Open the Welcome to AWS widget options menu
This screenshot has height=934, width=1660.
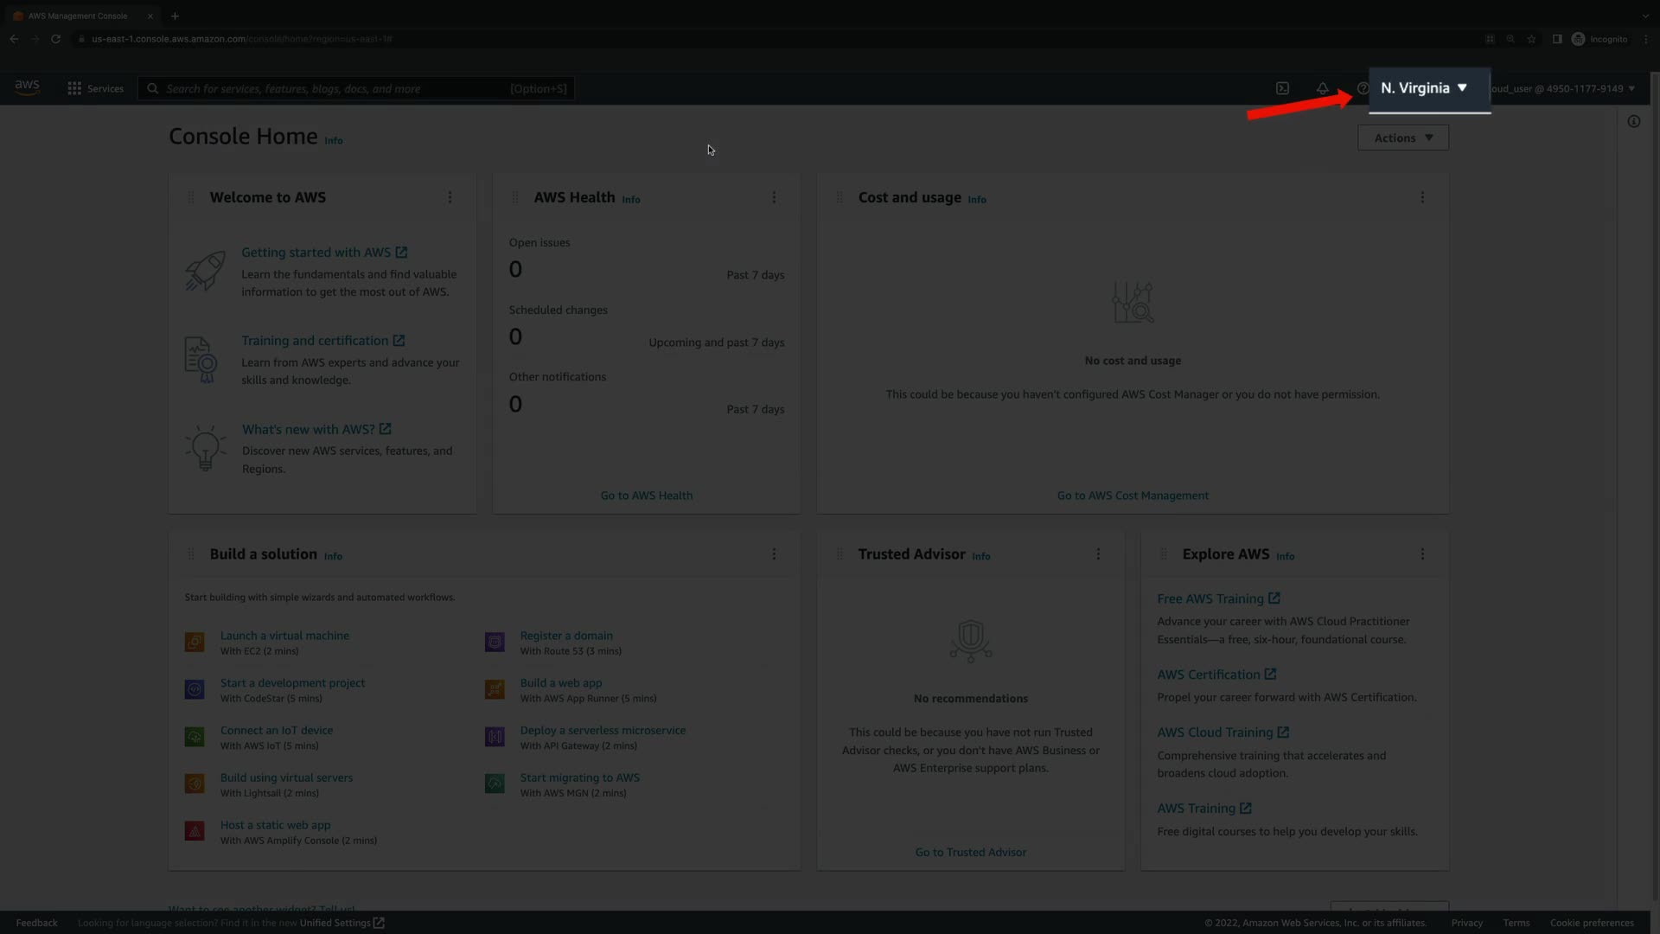(x=450, y=197)
